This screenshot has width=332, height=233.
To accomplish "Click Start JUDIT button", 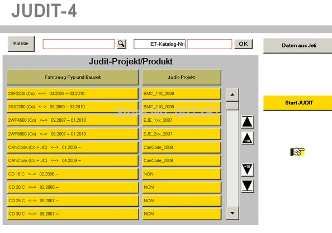I will [x=298, y=103].
